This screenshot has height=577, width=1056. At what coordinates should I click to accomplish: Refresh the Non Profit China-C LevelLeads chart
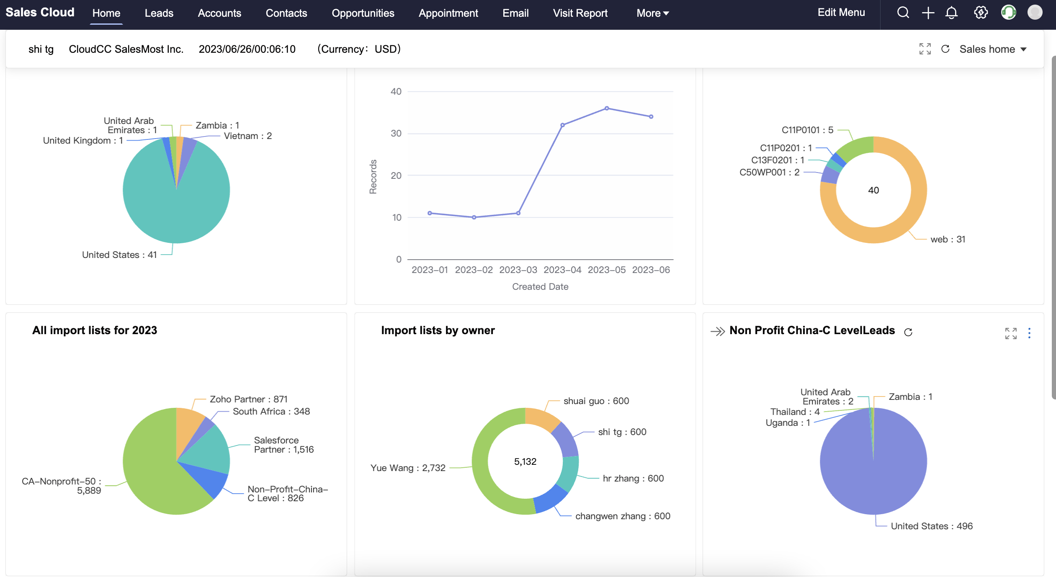click(x=908, y=332)
